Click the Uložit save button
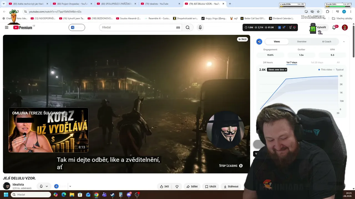The image size is (355, 199). click(211, 187)
